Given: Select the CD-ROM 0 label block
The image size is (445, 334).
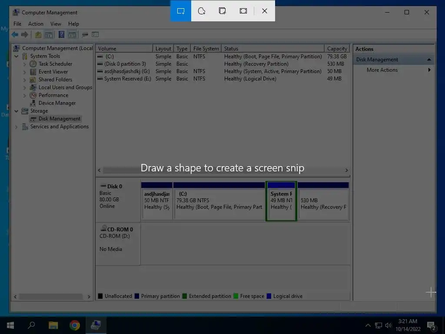Looking at the screenshot, I should coord(118,244).
